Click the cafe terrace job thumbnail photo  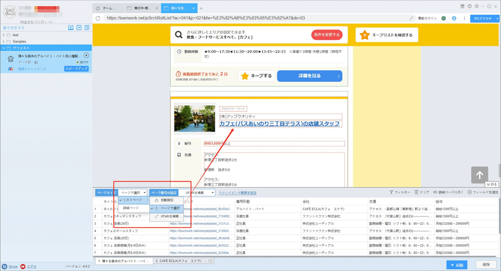point(195,118)
